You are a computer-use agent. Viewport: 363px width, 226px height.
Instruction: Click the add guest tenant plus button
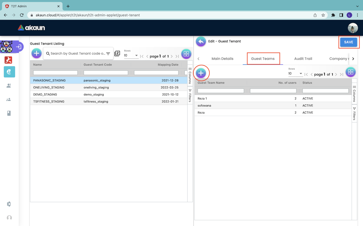click(x=37, y=53)
